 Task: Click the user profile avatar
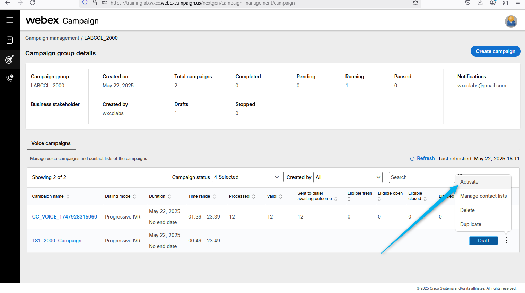click(x=511, y=21)
